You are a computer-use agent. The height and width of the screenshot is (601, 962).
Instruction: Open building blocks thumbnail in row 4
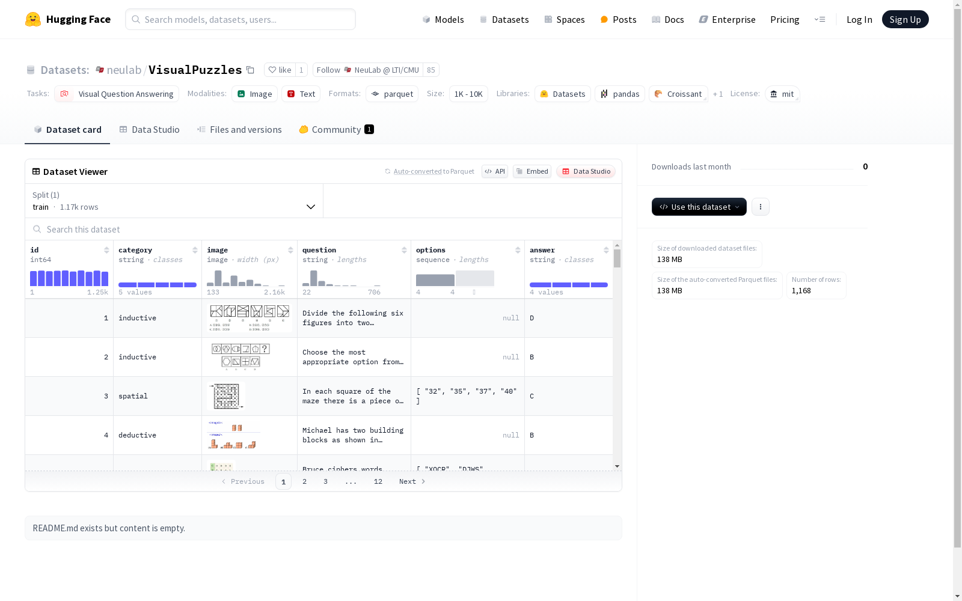[x=234, y=435]
